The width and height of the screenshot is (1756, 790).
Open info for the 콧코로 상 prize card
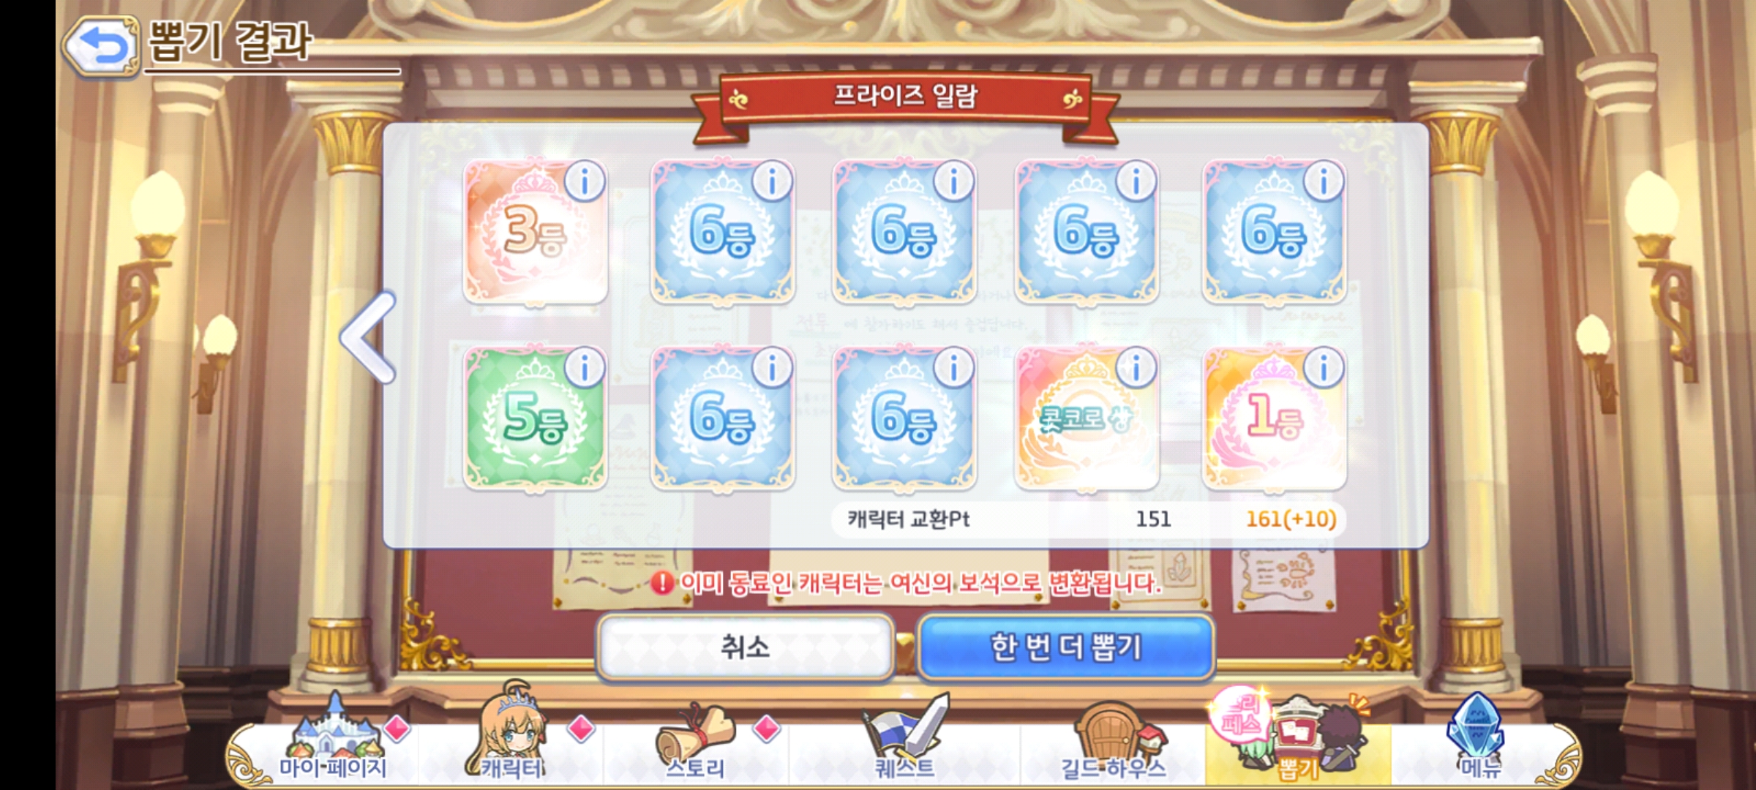point(1136,367)
